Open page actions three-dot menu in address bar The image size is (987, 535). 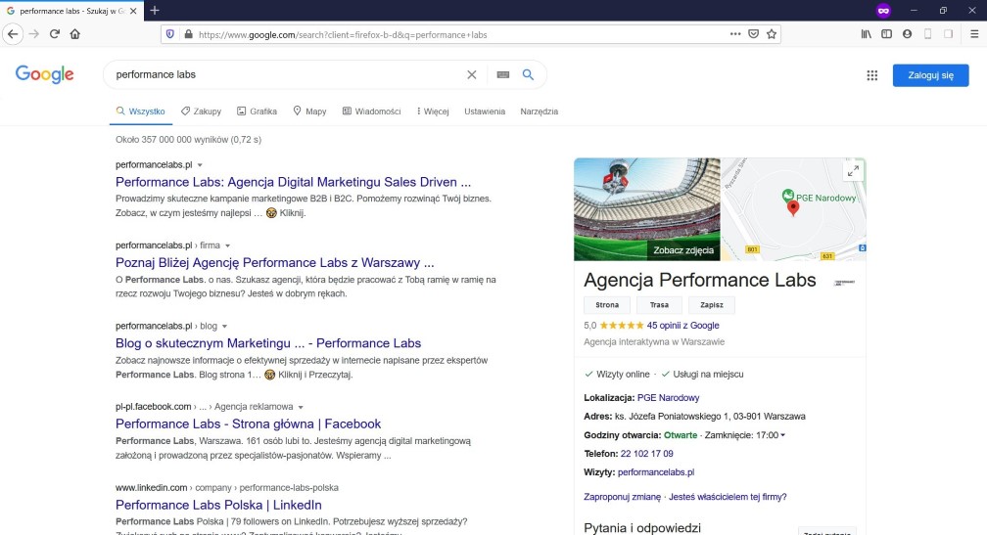click(735, 34)
